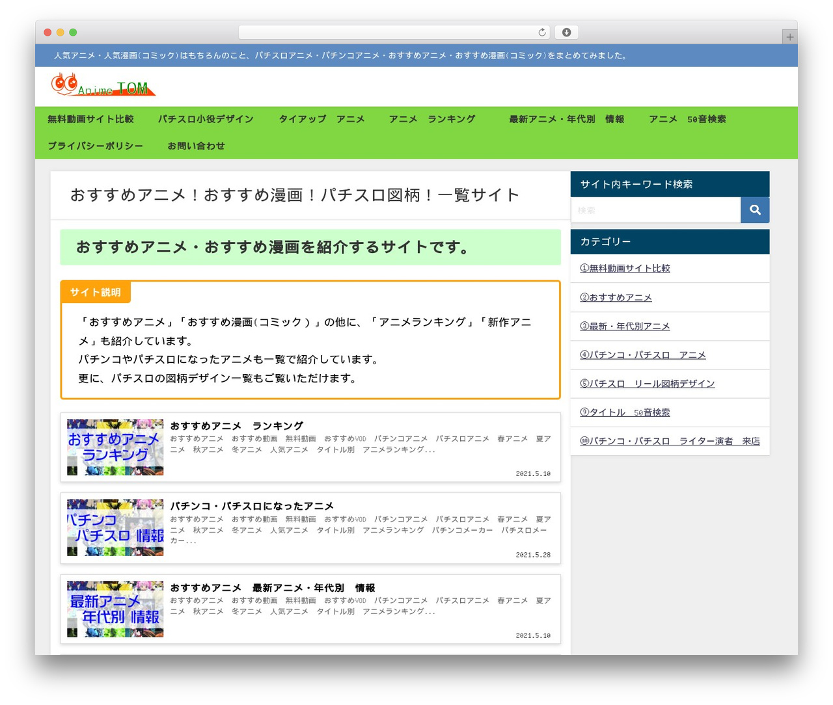The height and width of the screenshot is (705, 833).
Task: Go to 最新アニメ・年代別 情報 menu
Action: (x=566, y=119)
